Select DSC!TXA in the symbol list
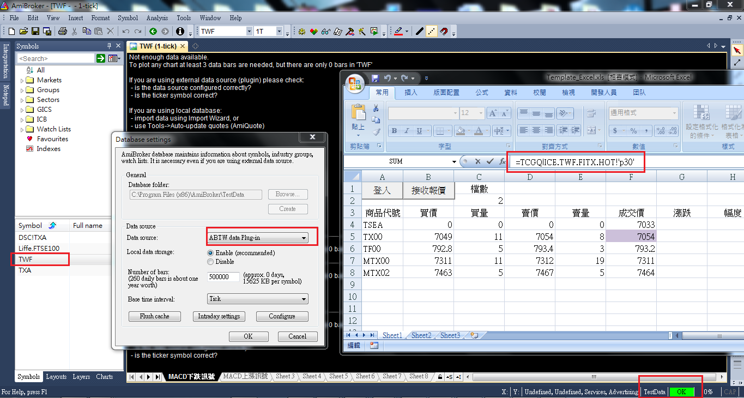 point(32,238)
